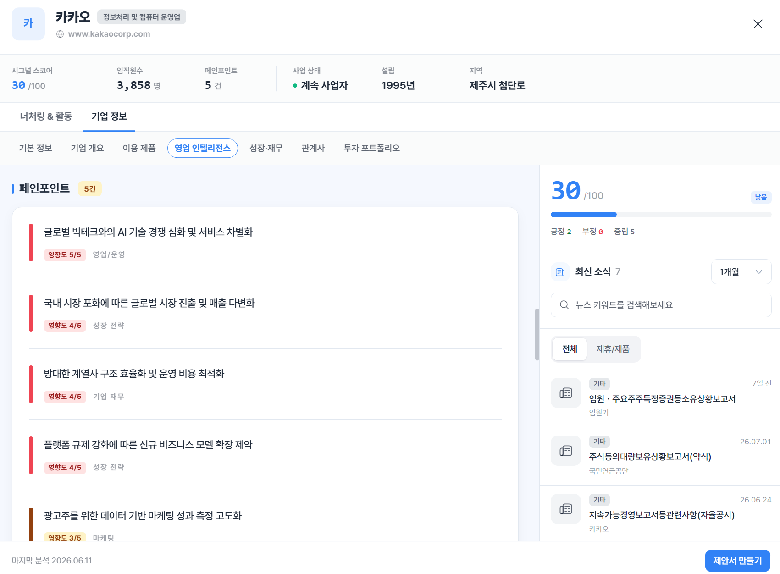The height and width of the screenshot is (574, 780).
Task: Click the 부정 0 sentiment count
Action: coord(592,232)
